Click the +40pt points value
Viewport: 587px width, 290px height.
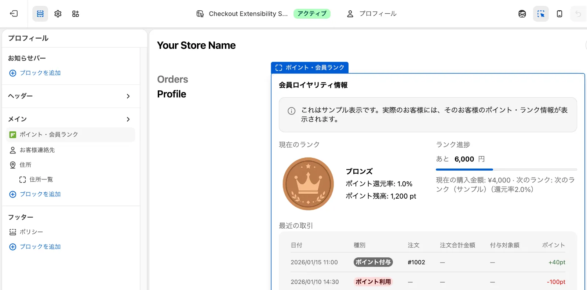(x=557, y=262)
